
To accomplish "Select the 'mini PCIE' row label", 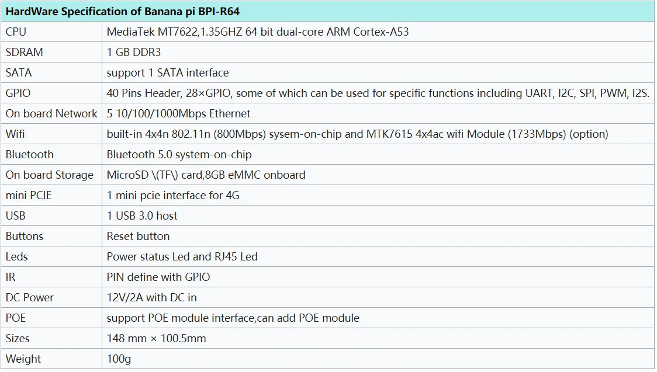I will point(29,196).
